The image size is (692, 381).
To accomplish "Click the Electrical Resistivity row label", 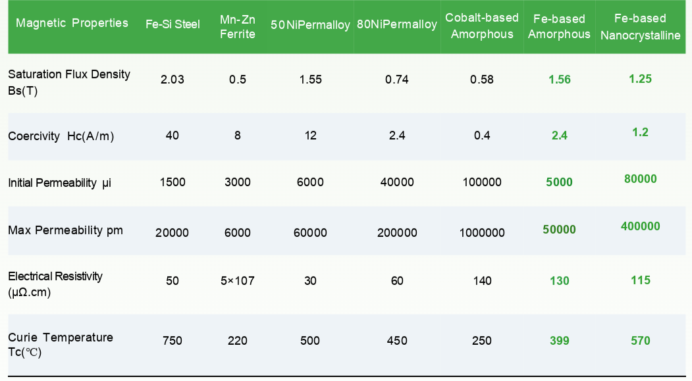I will click(x=55, y=284).
